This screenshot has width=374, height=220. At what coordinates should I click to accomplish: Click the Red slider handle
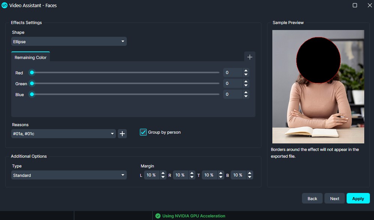(32, 72)
